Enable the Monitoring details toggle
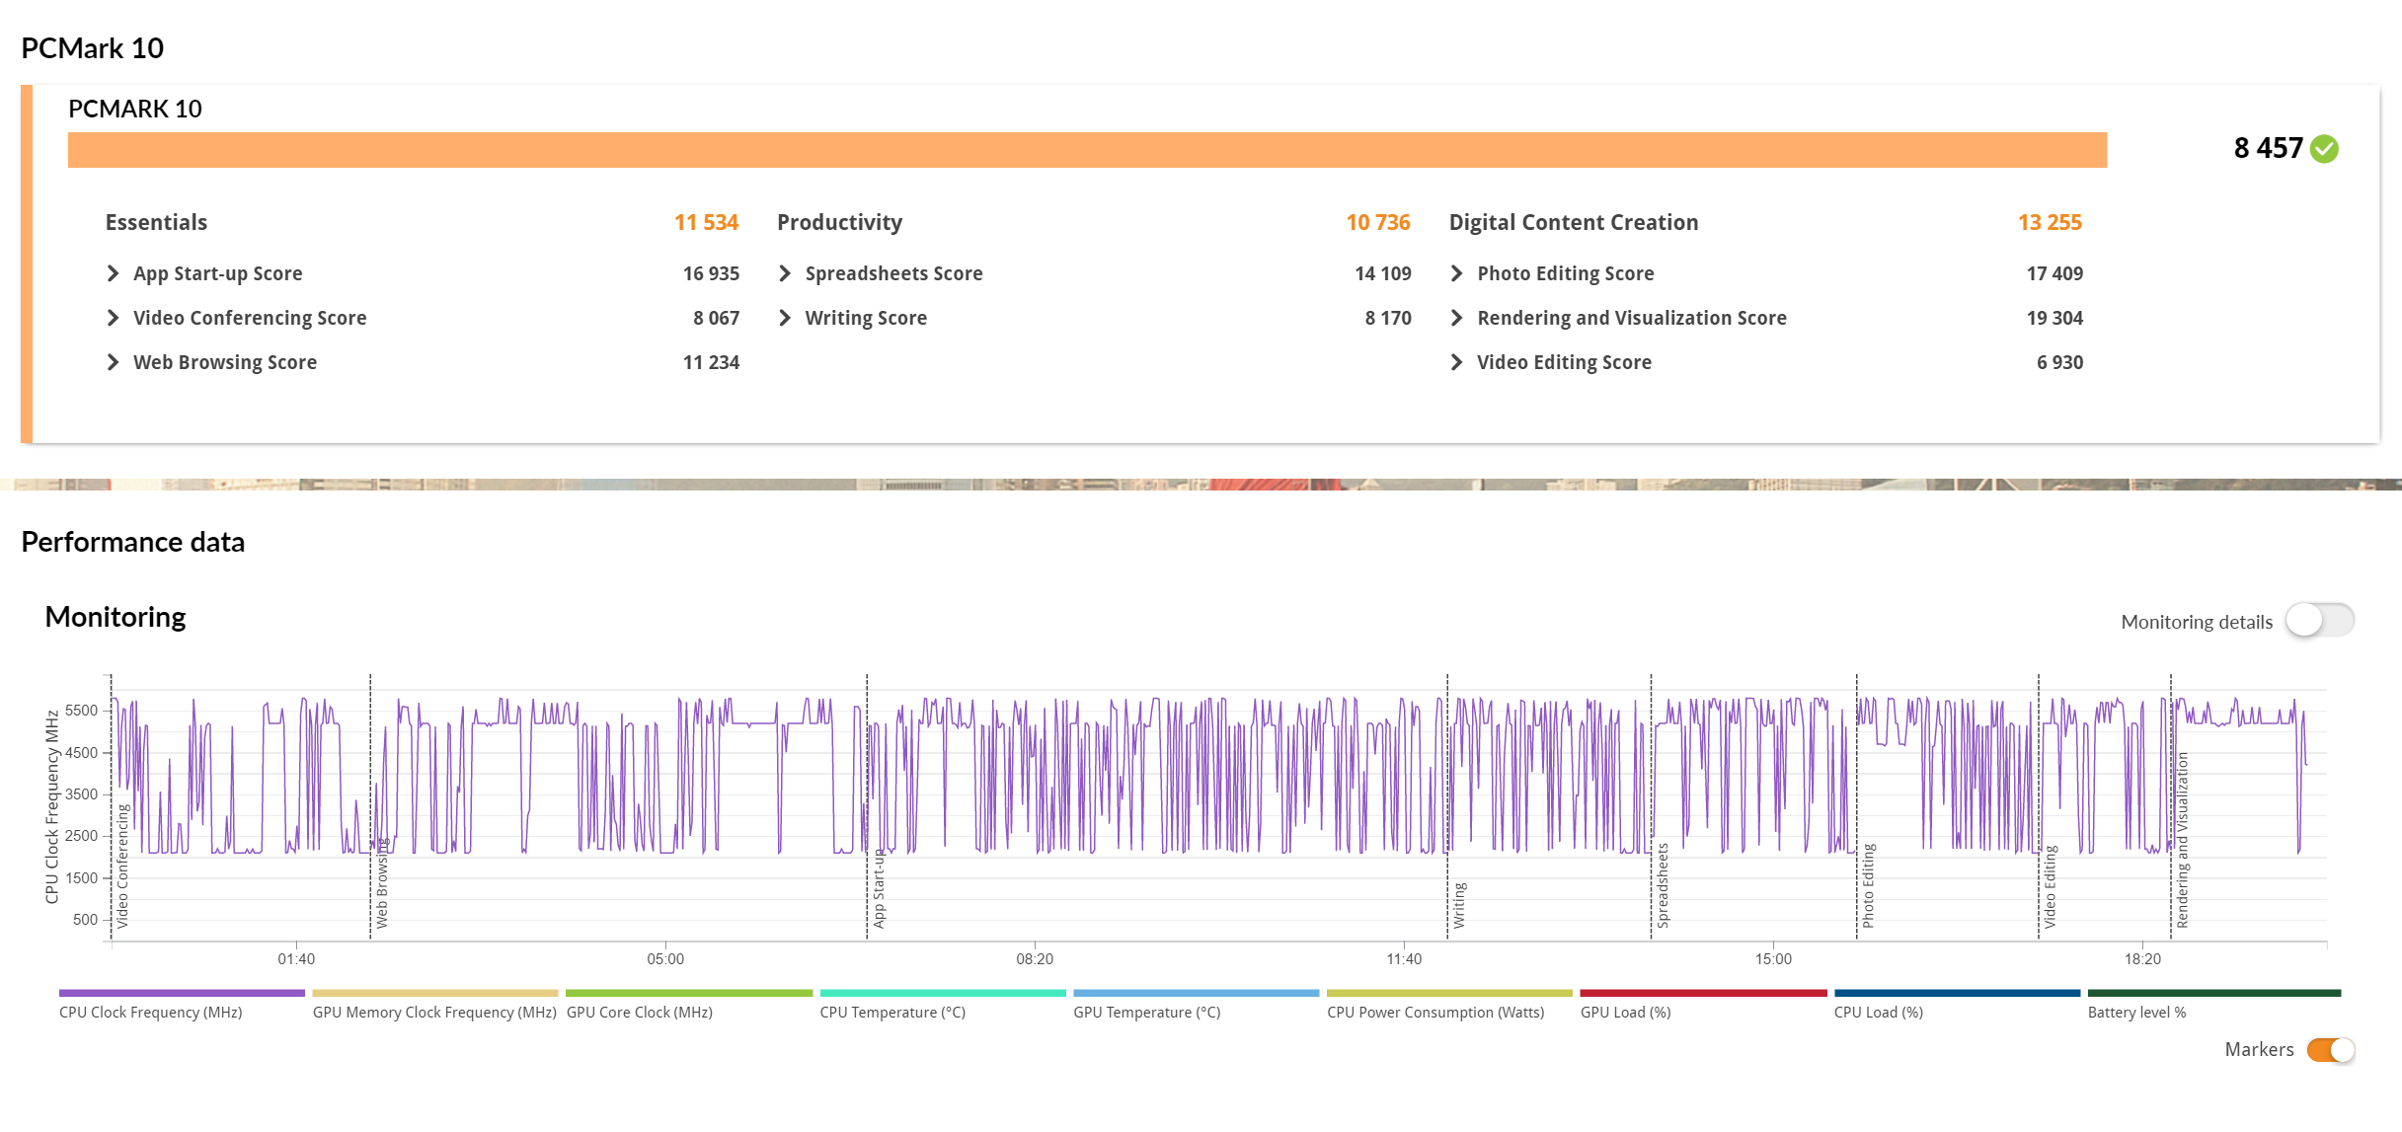This screenshot has height=1132, width=2402. tap(2319, 621)
